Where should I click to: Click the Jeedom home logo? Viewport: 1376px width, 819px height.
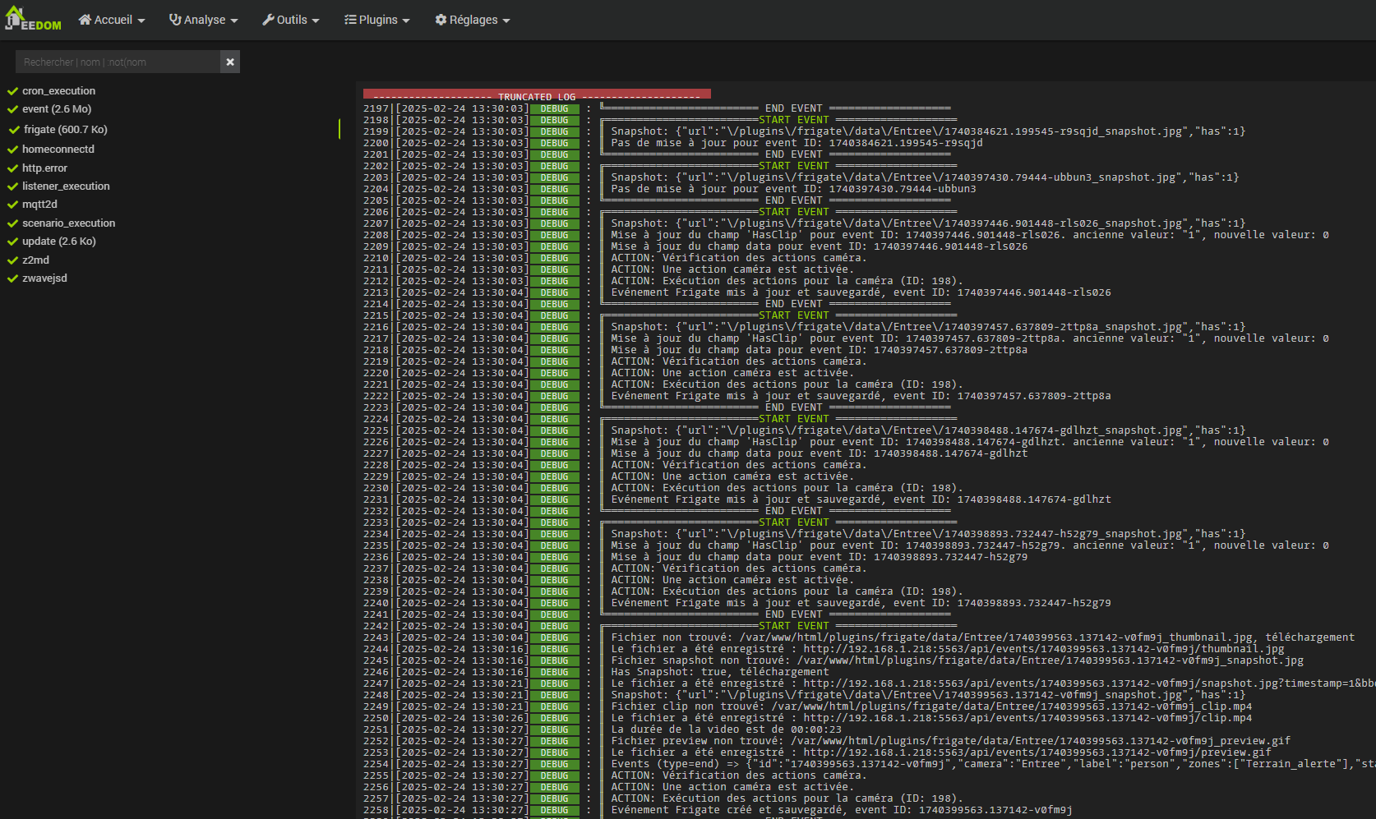pos(33,19)
